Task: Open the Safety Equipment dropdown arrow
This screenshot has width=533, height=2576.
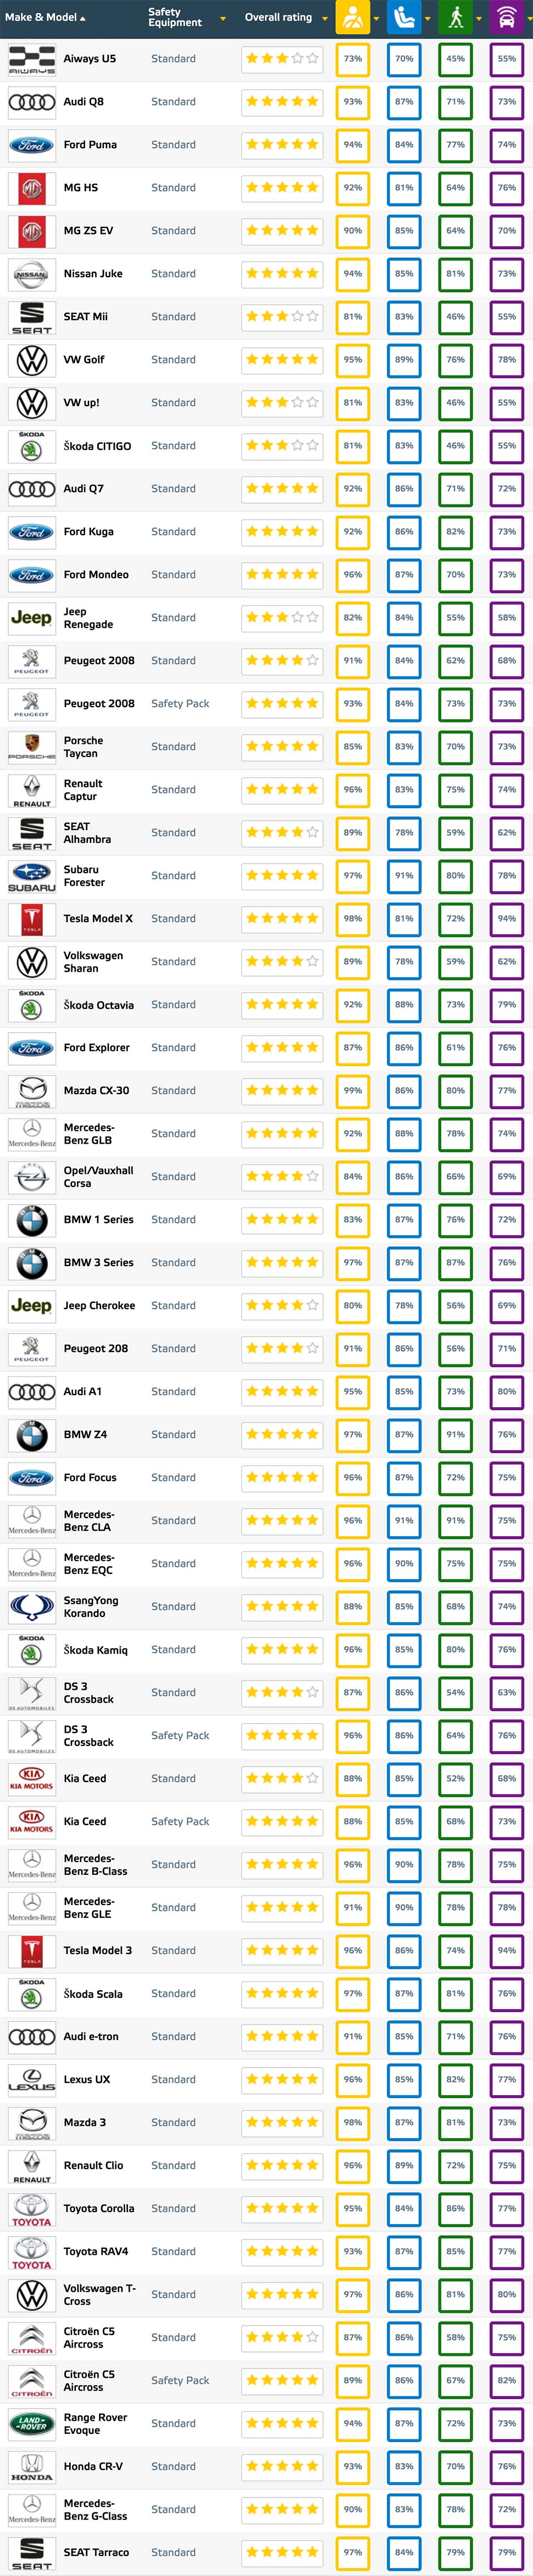Action: tap(222, 18)
